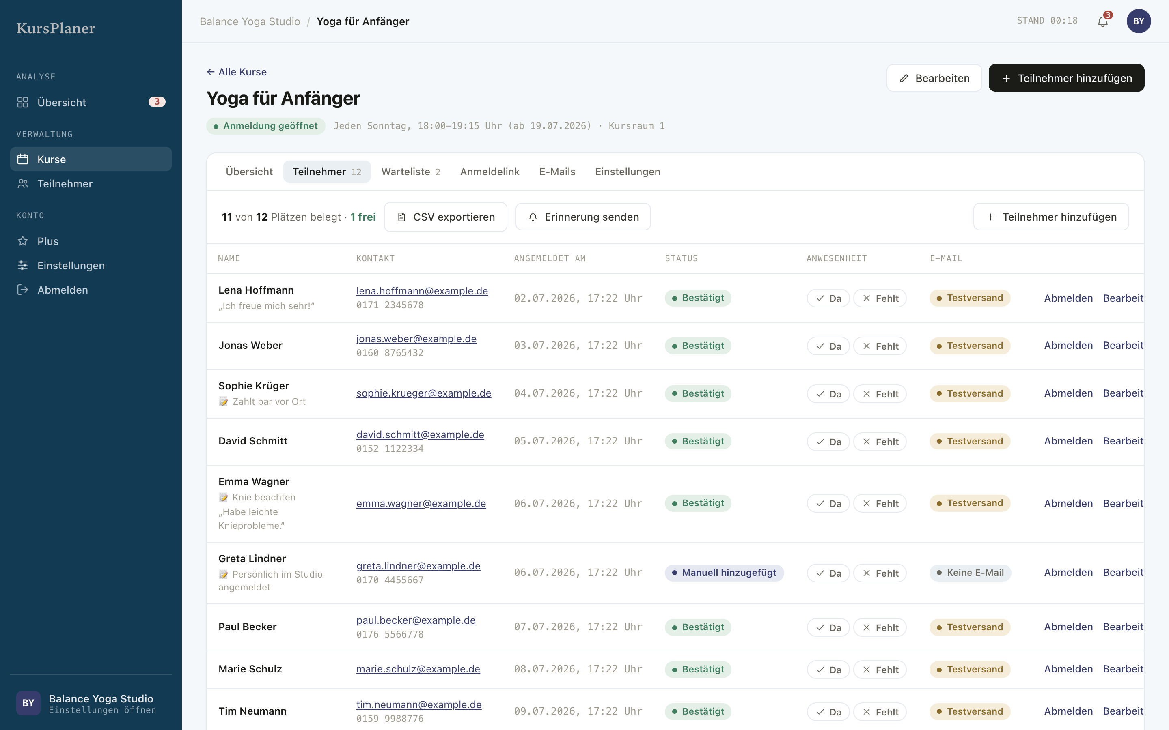Click Abmelden logout item in sidebar
The width and height of the screenshot is (1169, 730).
(91, 290)
